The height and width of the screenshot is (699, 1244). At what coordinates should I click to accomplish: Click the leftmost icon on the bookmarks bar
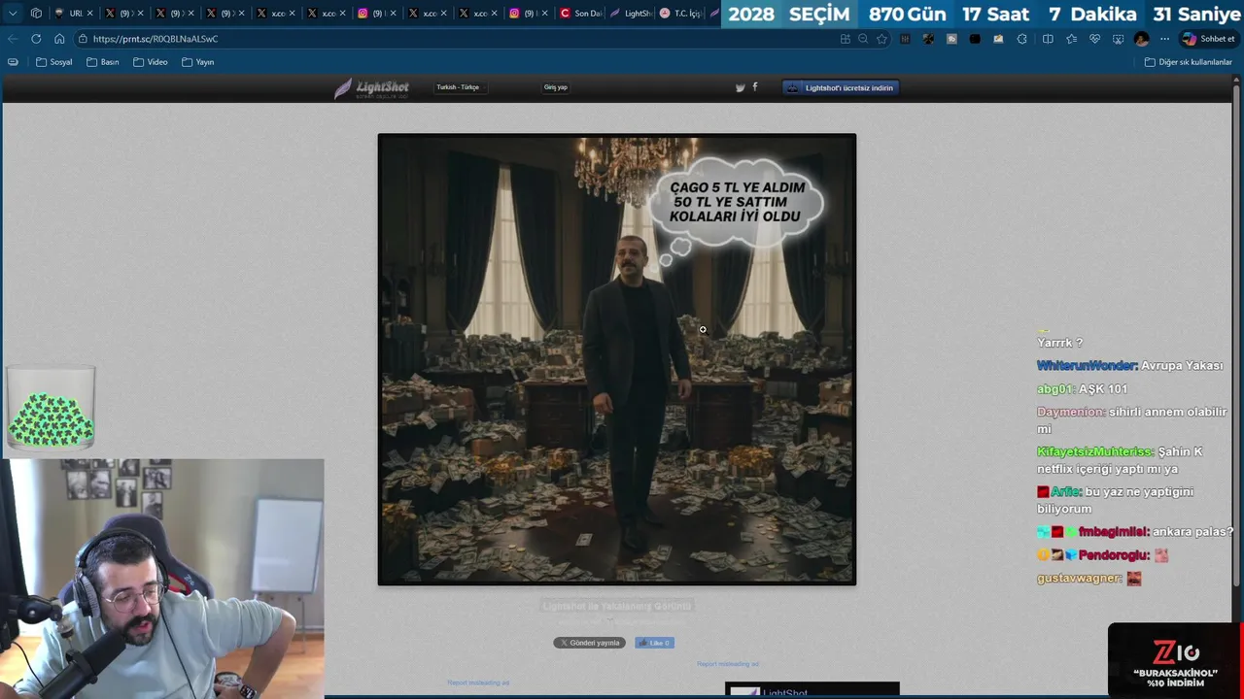tap(13, 62)
